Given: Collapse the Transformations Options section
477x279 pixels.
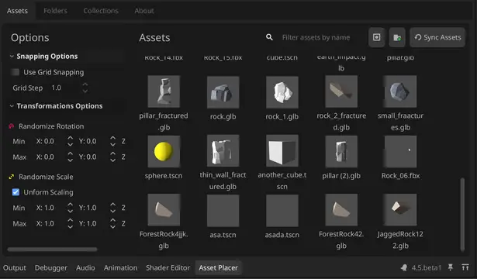Looking at the screenshot, I should click(x=12, y=105).
